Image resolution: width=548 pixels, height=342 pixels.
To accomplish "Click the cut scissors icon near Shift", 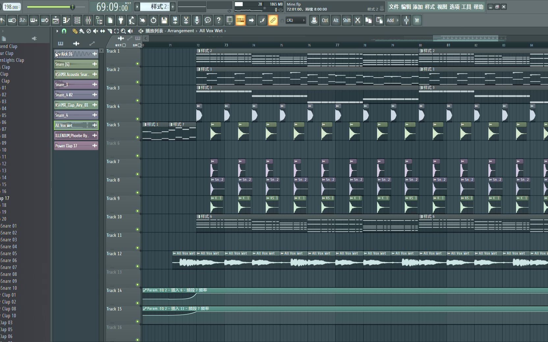I will click(358, 20).
